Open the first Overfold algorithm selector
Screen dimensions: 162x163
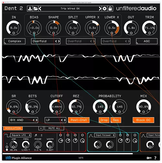(x=46, y=41)
